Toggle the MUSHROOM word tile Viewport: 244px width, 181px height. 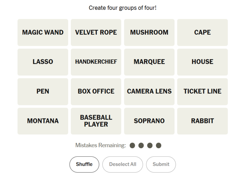(x=149, y=32)
